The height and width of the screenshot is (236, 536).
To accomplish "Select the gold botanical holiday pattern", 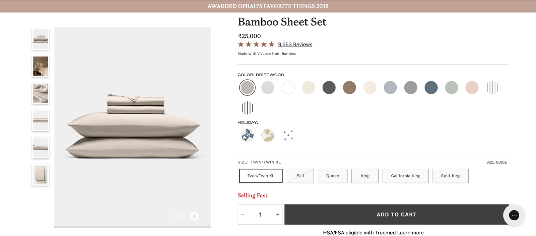I will (x=268, y=135).
